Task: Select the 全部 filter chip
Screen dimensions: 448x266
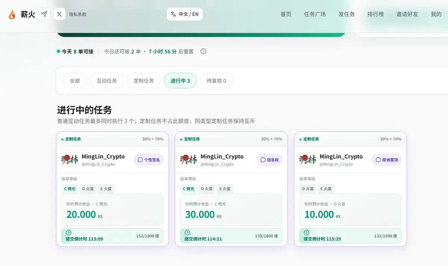Action: click(75, 81)
